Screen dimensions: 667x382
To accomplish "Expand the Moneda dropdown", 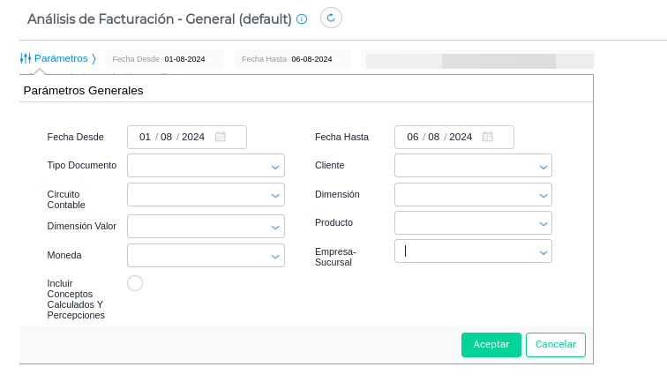I will [275, 256].
